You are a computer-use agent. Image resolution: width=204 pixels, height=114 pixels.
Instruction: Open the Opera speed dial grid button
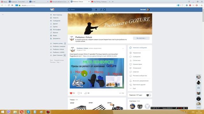coord(12,5)
